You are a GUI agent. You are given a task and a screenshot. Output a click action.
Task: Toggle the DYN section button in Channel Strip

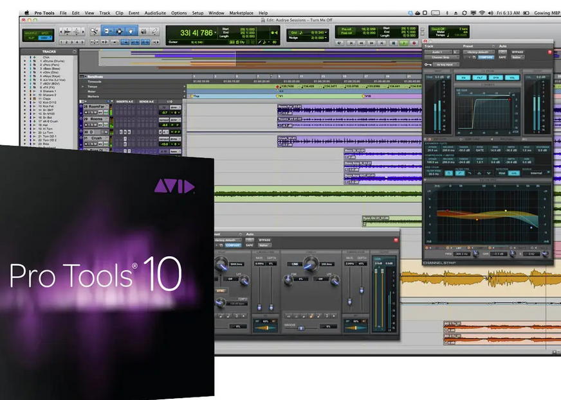(496, 78)
